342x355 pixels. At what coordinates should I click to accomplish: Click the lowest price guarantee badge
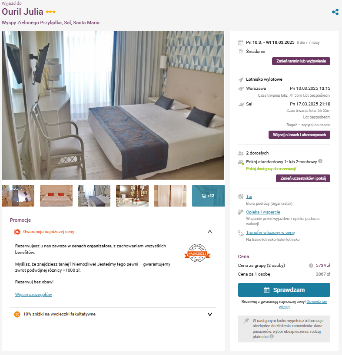click(x=197, y=253)
